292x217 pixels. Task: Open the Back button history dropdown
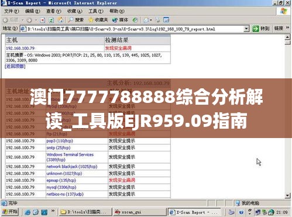tap(23, 20)
